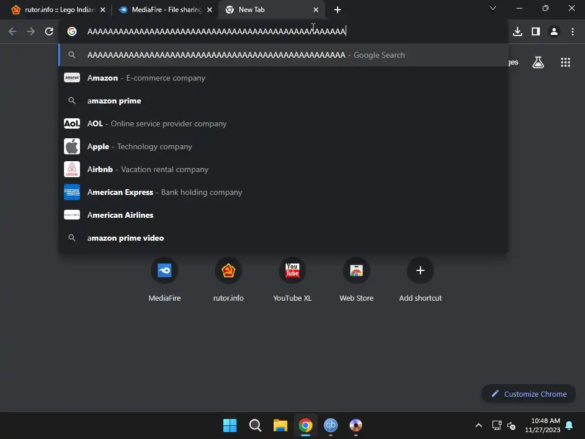Close the MediaFire tab
Viewport: 585px width, 439px height.
(210, 10)
